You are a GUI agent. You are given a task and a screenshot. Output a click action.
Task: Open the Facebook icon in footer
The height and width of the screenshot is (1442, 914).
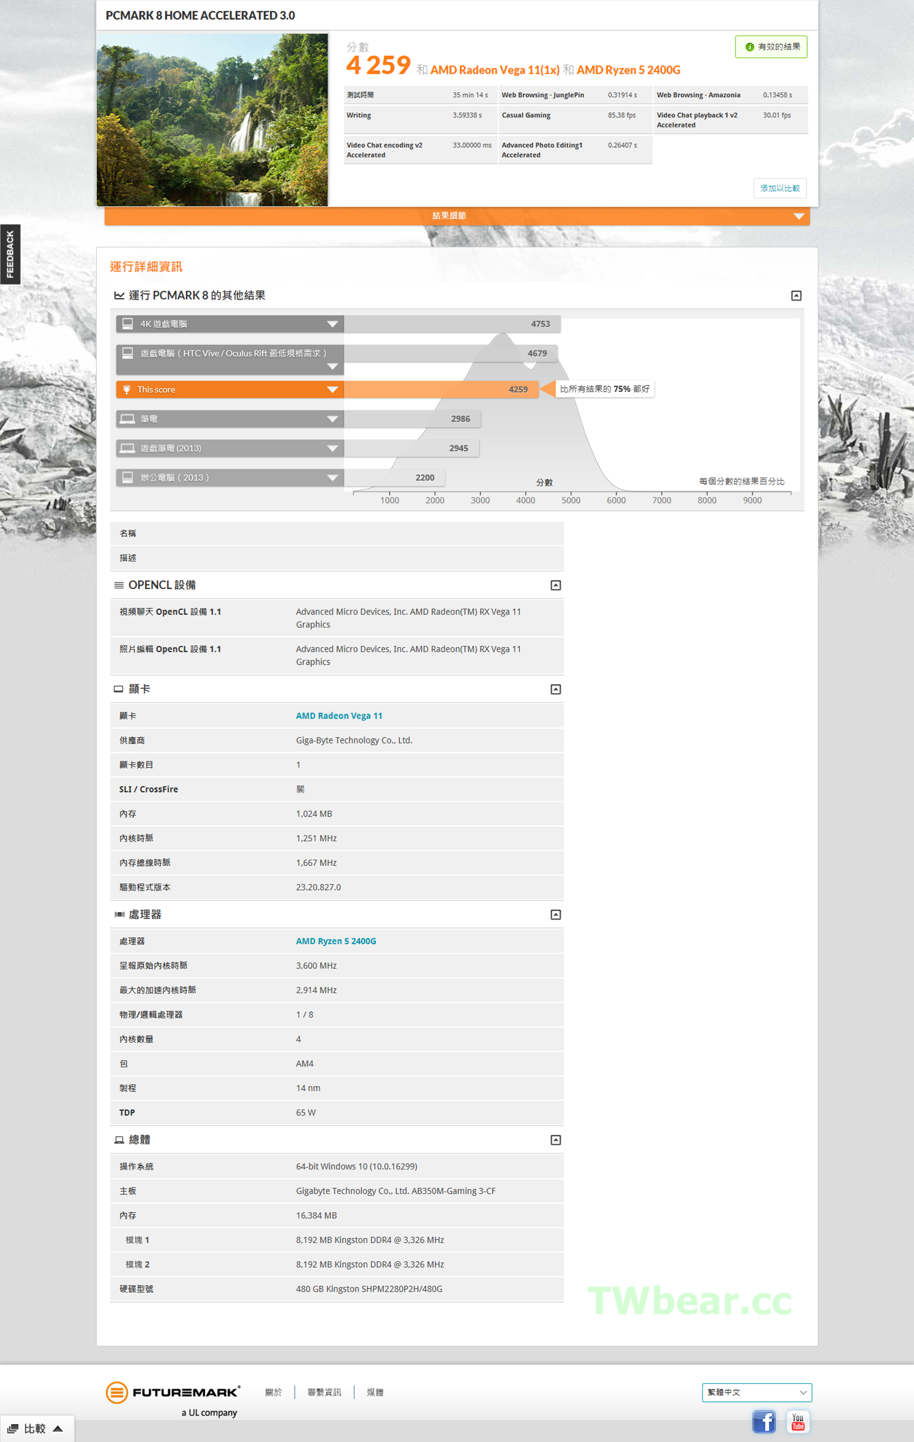pos(764,1421)
